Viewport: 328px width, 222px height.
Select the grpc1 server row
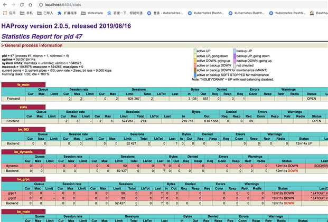pyautogui.click(x=165, y=193)
